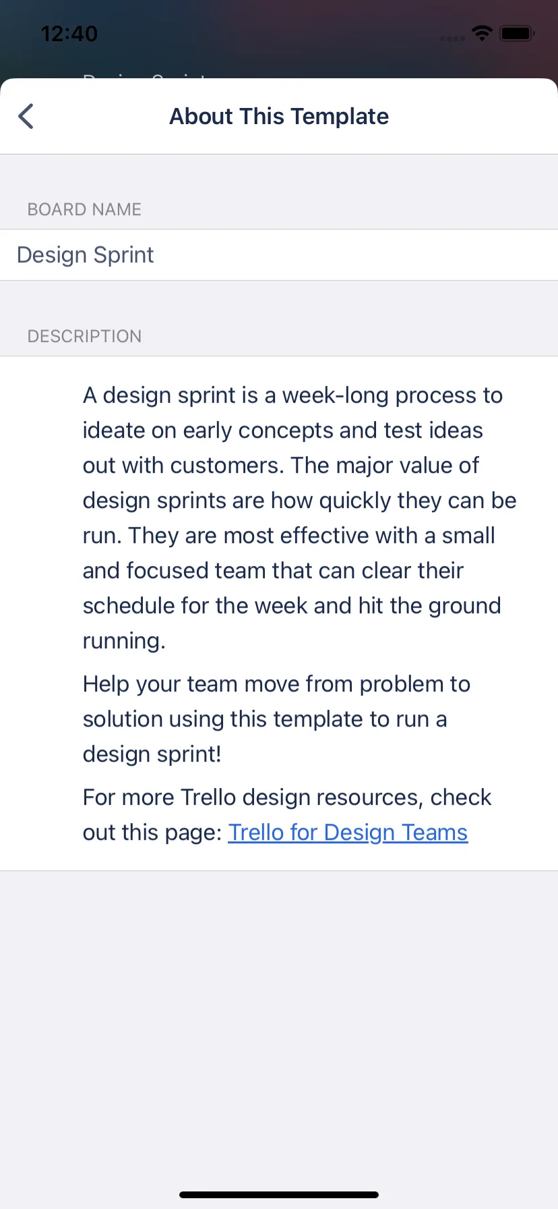
Task: Tap the home indicator bar
Action: coord(279,1195)
